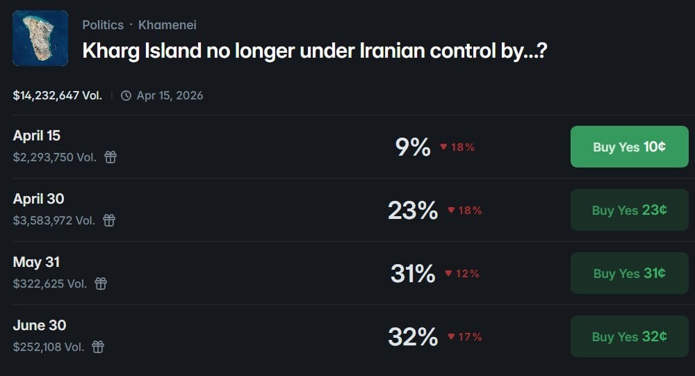Click the gift icon beside April 15 volume
This screenshot has width=695, height=376.
(111, 157)
